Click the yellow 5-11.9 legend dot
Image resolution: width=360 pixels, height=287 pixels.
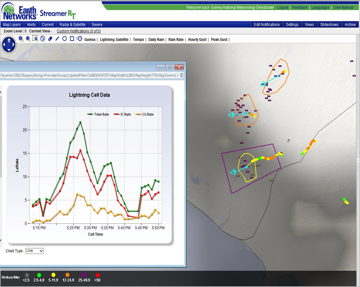pyautogui.click(x=53, y=275)
